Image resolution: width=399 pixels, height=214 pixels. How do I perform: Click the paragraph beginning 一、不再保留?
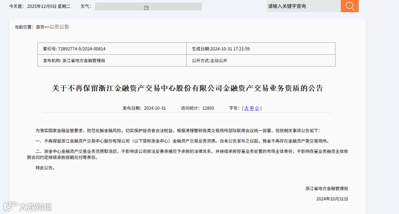[x=183, y=141]
